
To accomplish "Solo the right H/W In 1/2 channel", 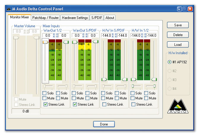I will (146, 93).
